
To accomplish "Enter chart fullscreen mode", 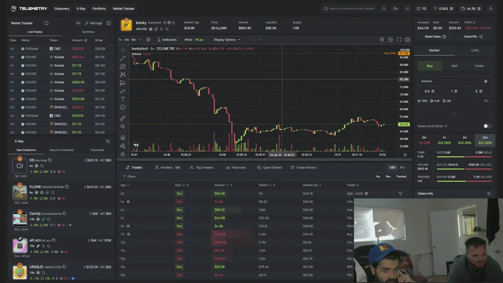I will click(x=399, y=40).
